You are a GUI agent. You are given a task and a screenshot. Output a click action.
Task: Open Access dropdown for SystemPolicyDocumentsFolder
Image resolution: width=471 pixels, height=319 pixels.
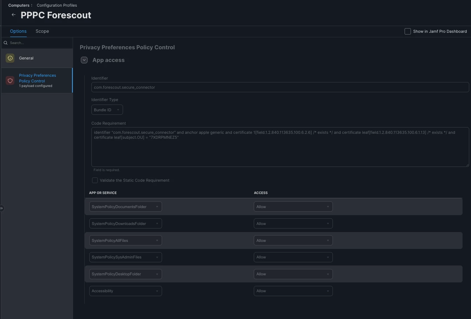(x=293, y=207)
